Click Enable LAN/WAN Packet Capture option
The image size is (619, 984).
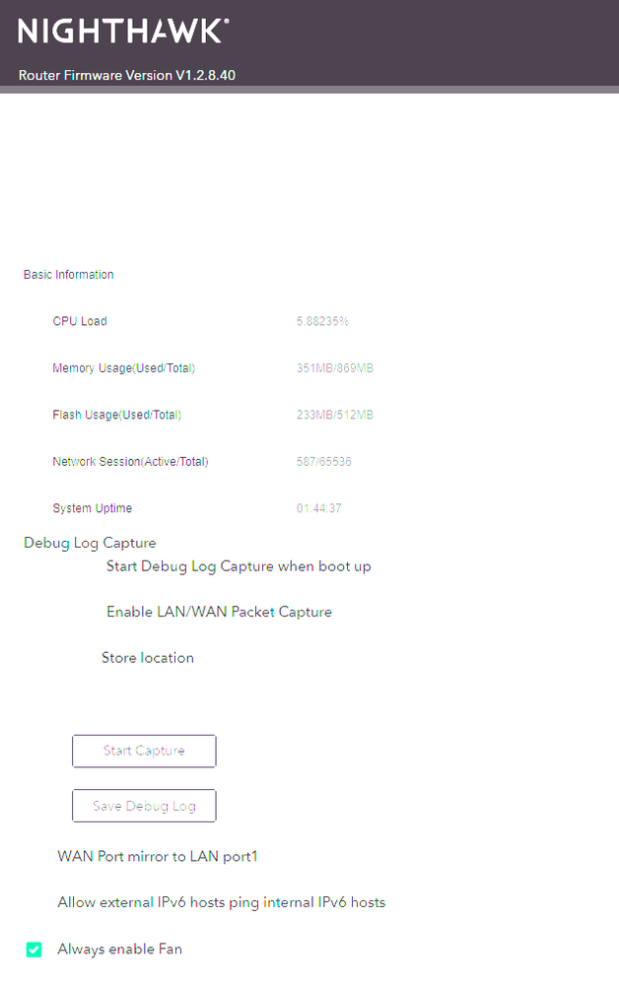[x=219, y=612]
